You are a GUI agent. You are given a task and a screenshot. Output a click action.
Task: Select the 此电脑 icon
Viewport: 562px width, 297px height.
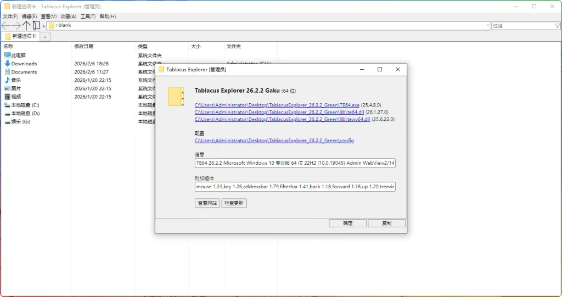coord(7,55)
